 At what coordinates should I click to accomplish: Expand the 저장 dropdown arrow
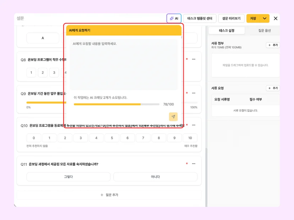click(x=265, y=18)
